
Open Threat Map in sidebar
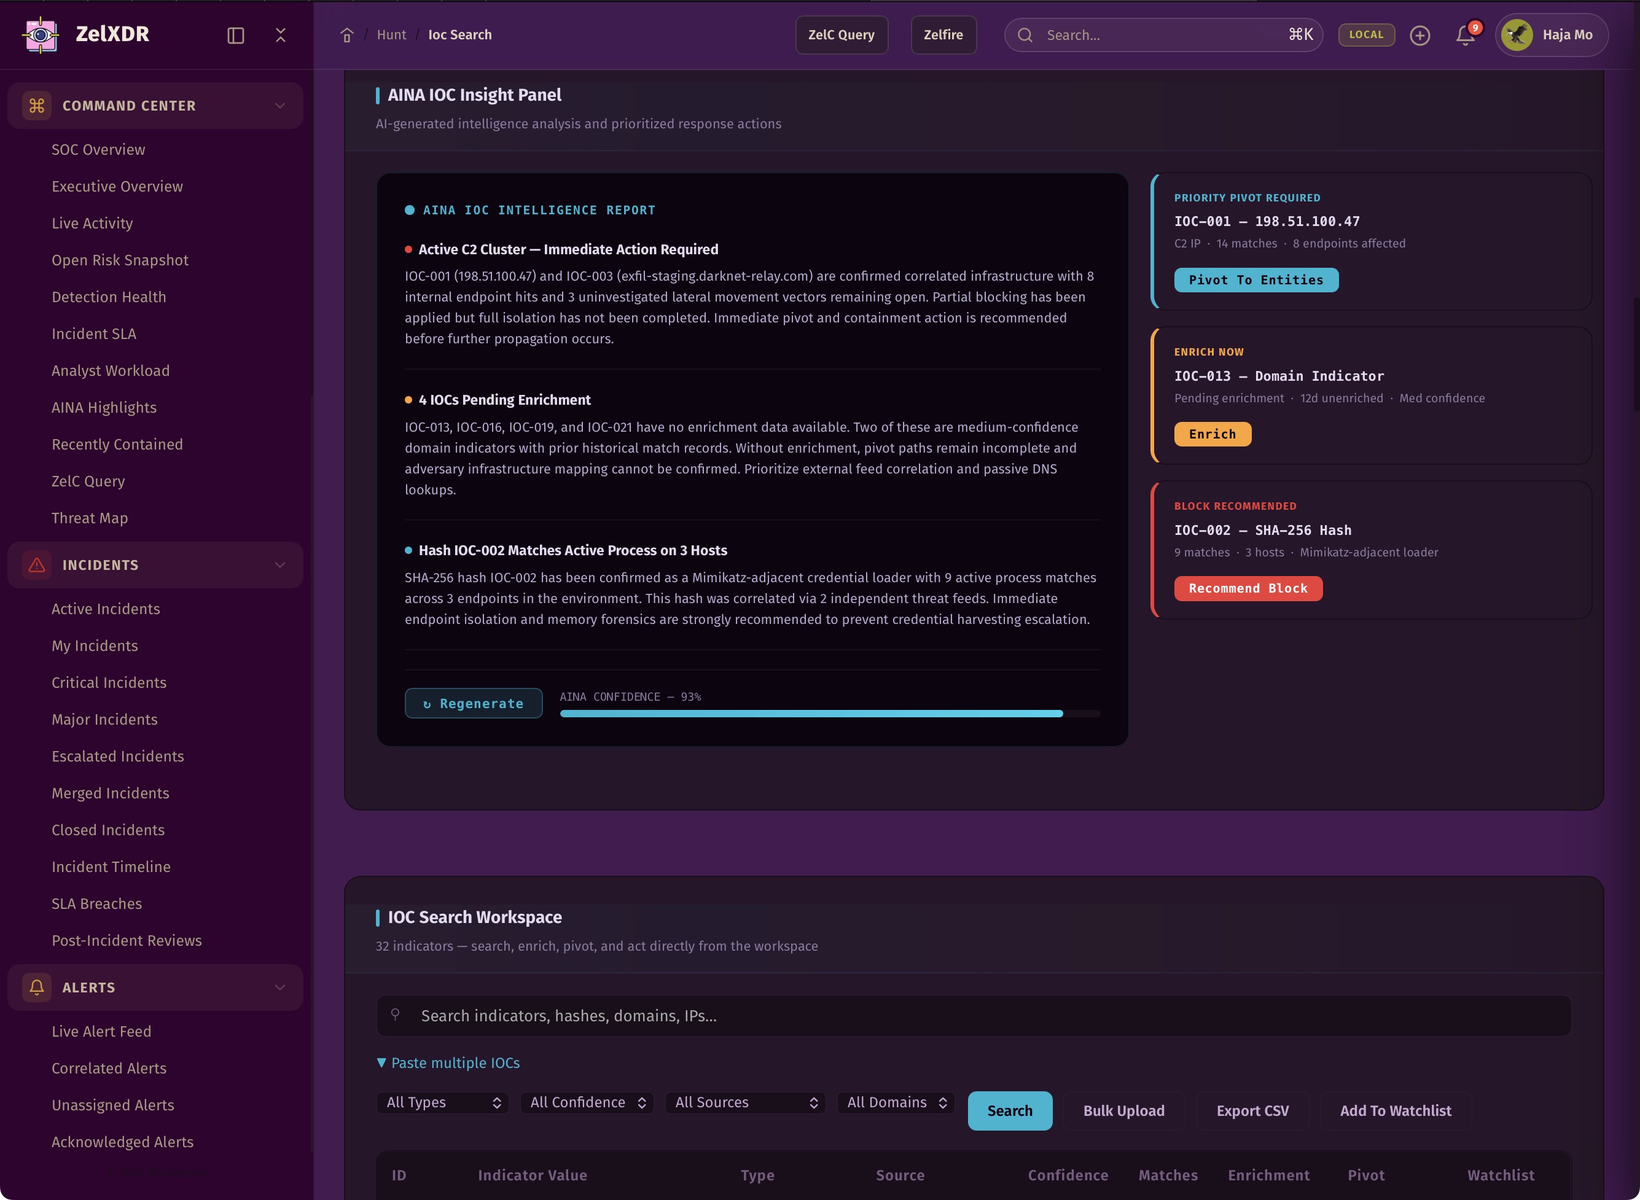[x=89, y=518]
